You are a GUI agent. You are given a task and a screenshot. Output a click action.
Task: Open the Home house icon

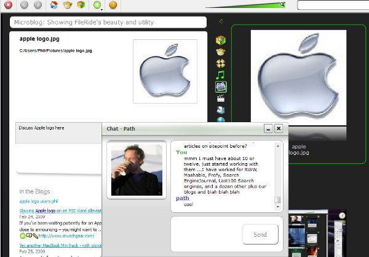[54, 5]
